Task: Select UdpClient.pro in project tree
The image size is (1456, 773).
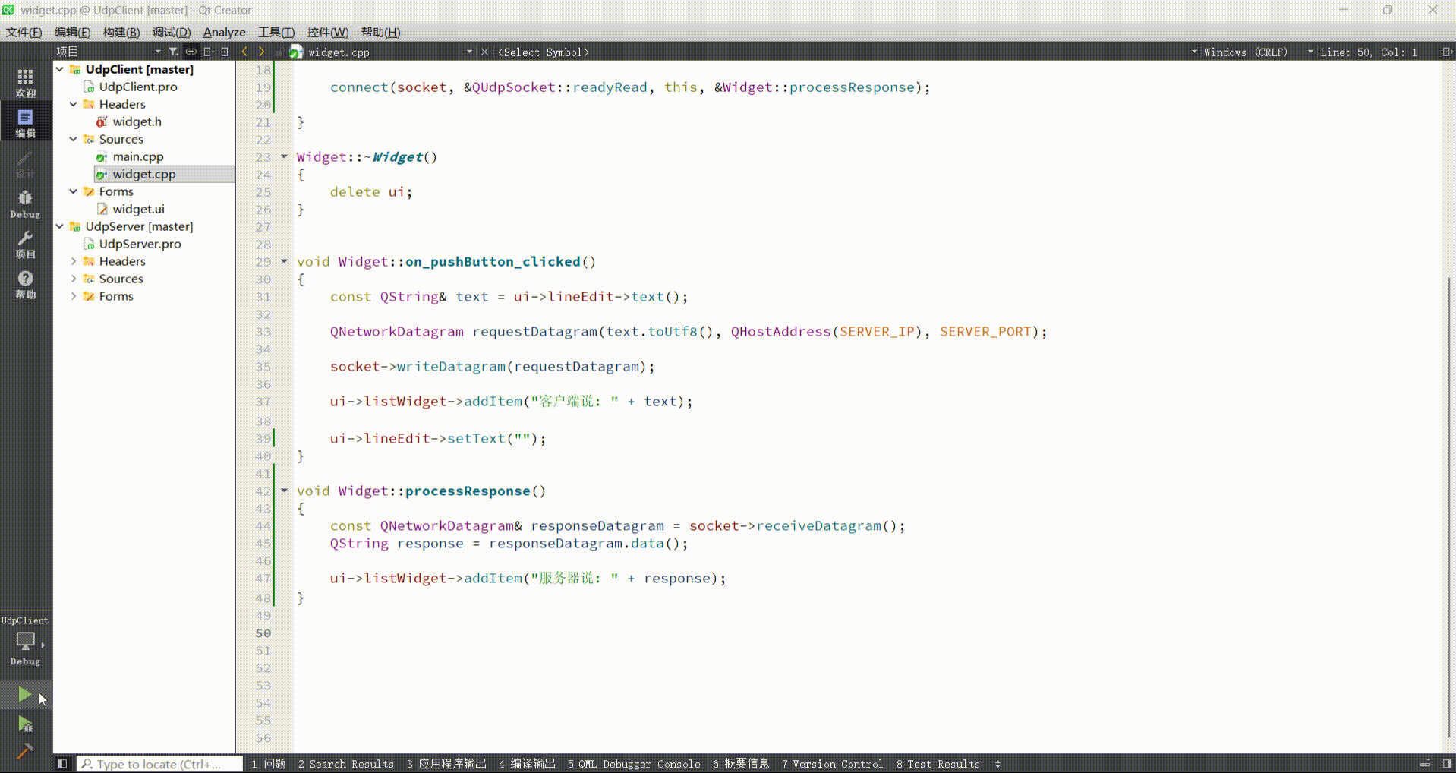Action: click(x=137, y=87)
